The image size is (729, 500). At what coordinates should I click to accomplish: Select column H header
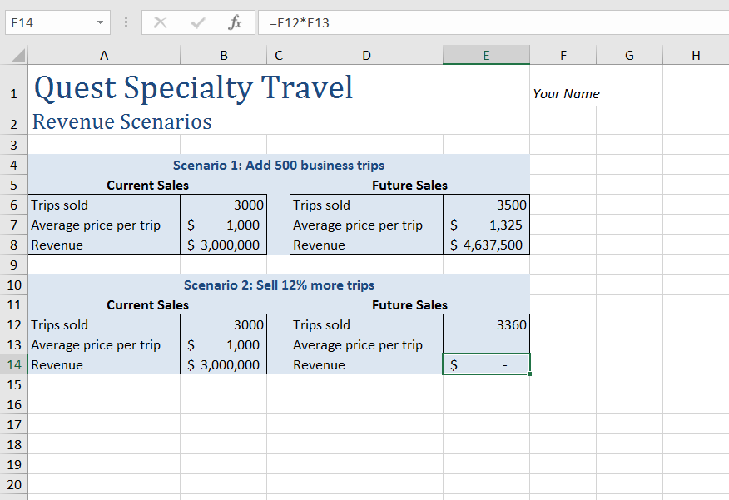click(x=696, y=55)
